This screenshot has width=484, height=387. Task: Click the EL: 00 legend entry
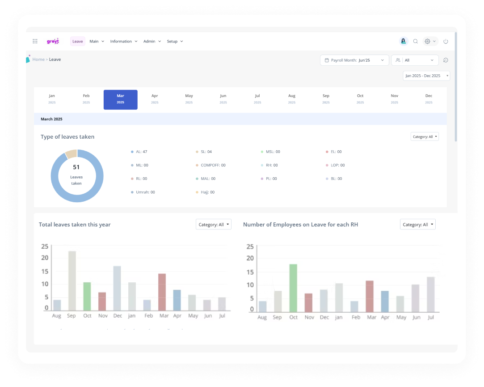[334, 152]
